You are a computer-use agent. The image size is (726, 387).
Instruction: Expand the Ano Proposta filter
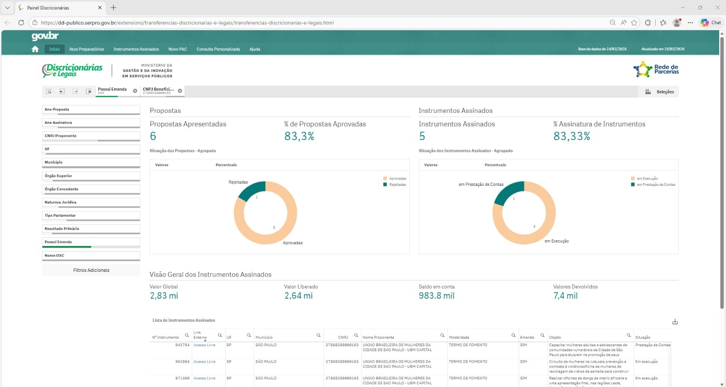[x=91, y=110]
